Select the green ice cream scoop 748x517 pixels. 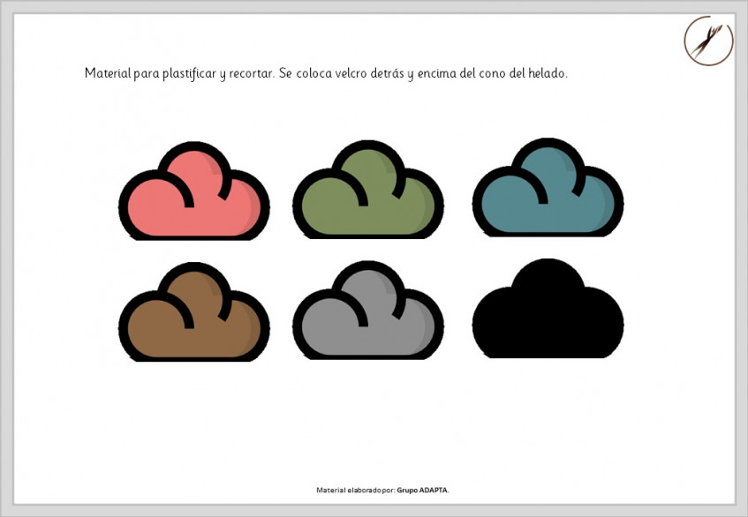pyautogui.click(x=368, y=189)
